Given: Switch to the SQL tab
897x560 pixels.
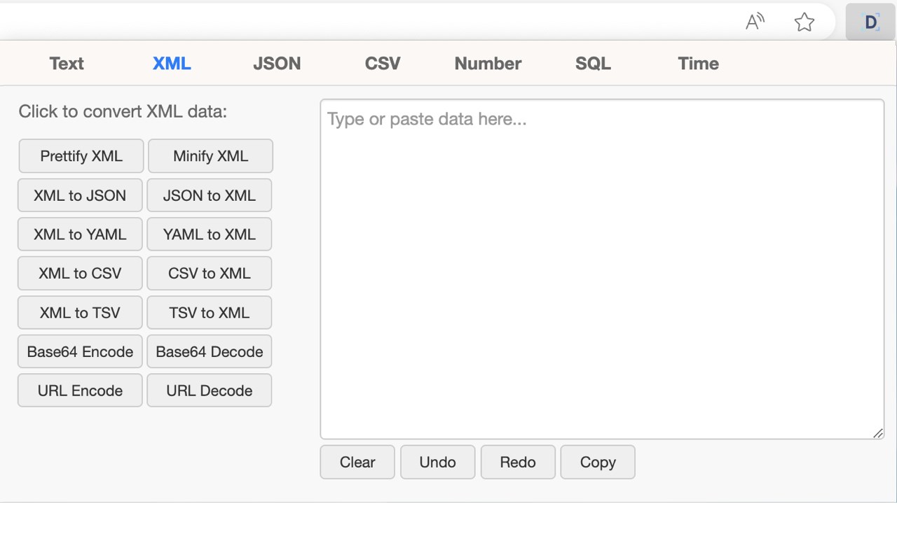Looking at the screenshot, I should (593, 64).
